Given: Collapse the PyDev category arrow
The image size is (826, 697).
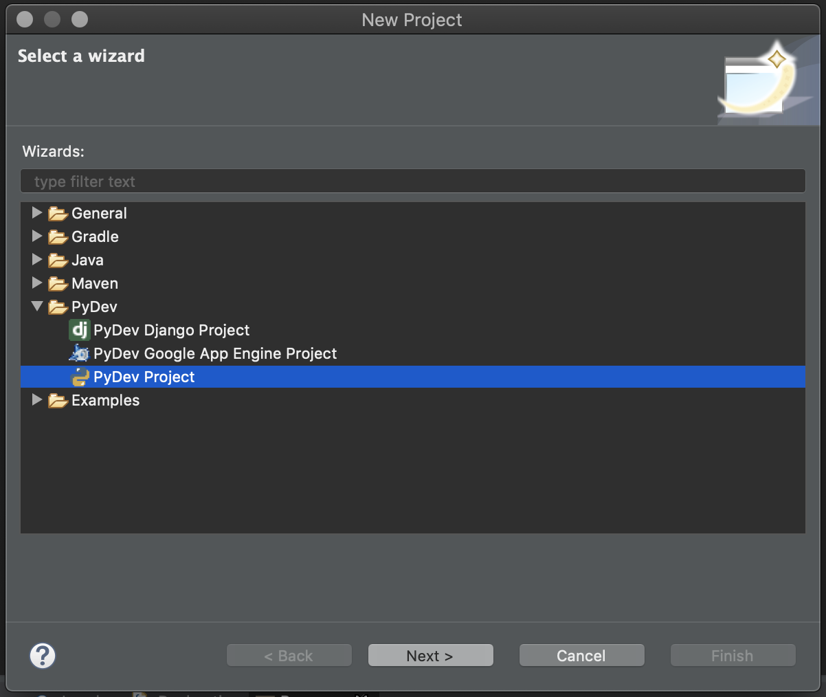Looking at the screenshot, I should [37, 307].
